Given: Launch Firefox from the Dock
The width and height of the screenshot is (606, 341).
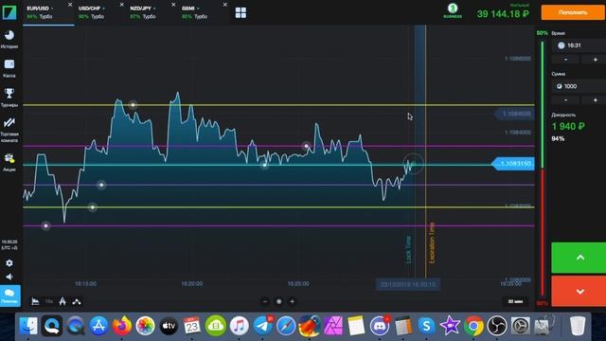Looking at the screenshot, I should click(x=122, y=326).
